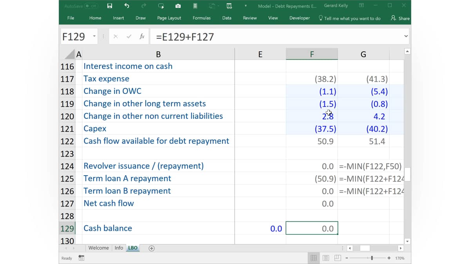Switch to Page Break Preview in status bar
Screen dimensions: 470x264
pyautogui.click(x=338, y=258)
